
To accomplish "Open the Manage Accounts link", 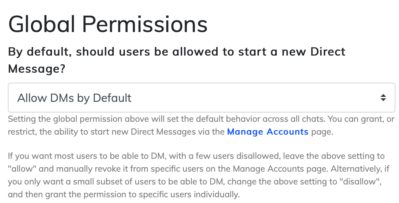I will [x=268, y=132].
